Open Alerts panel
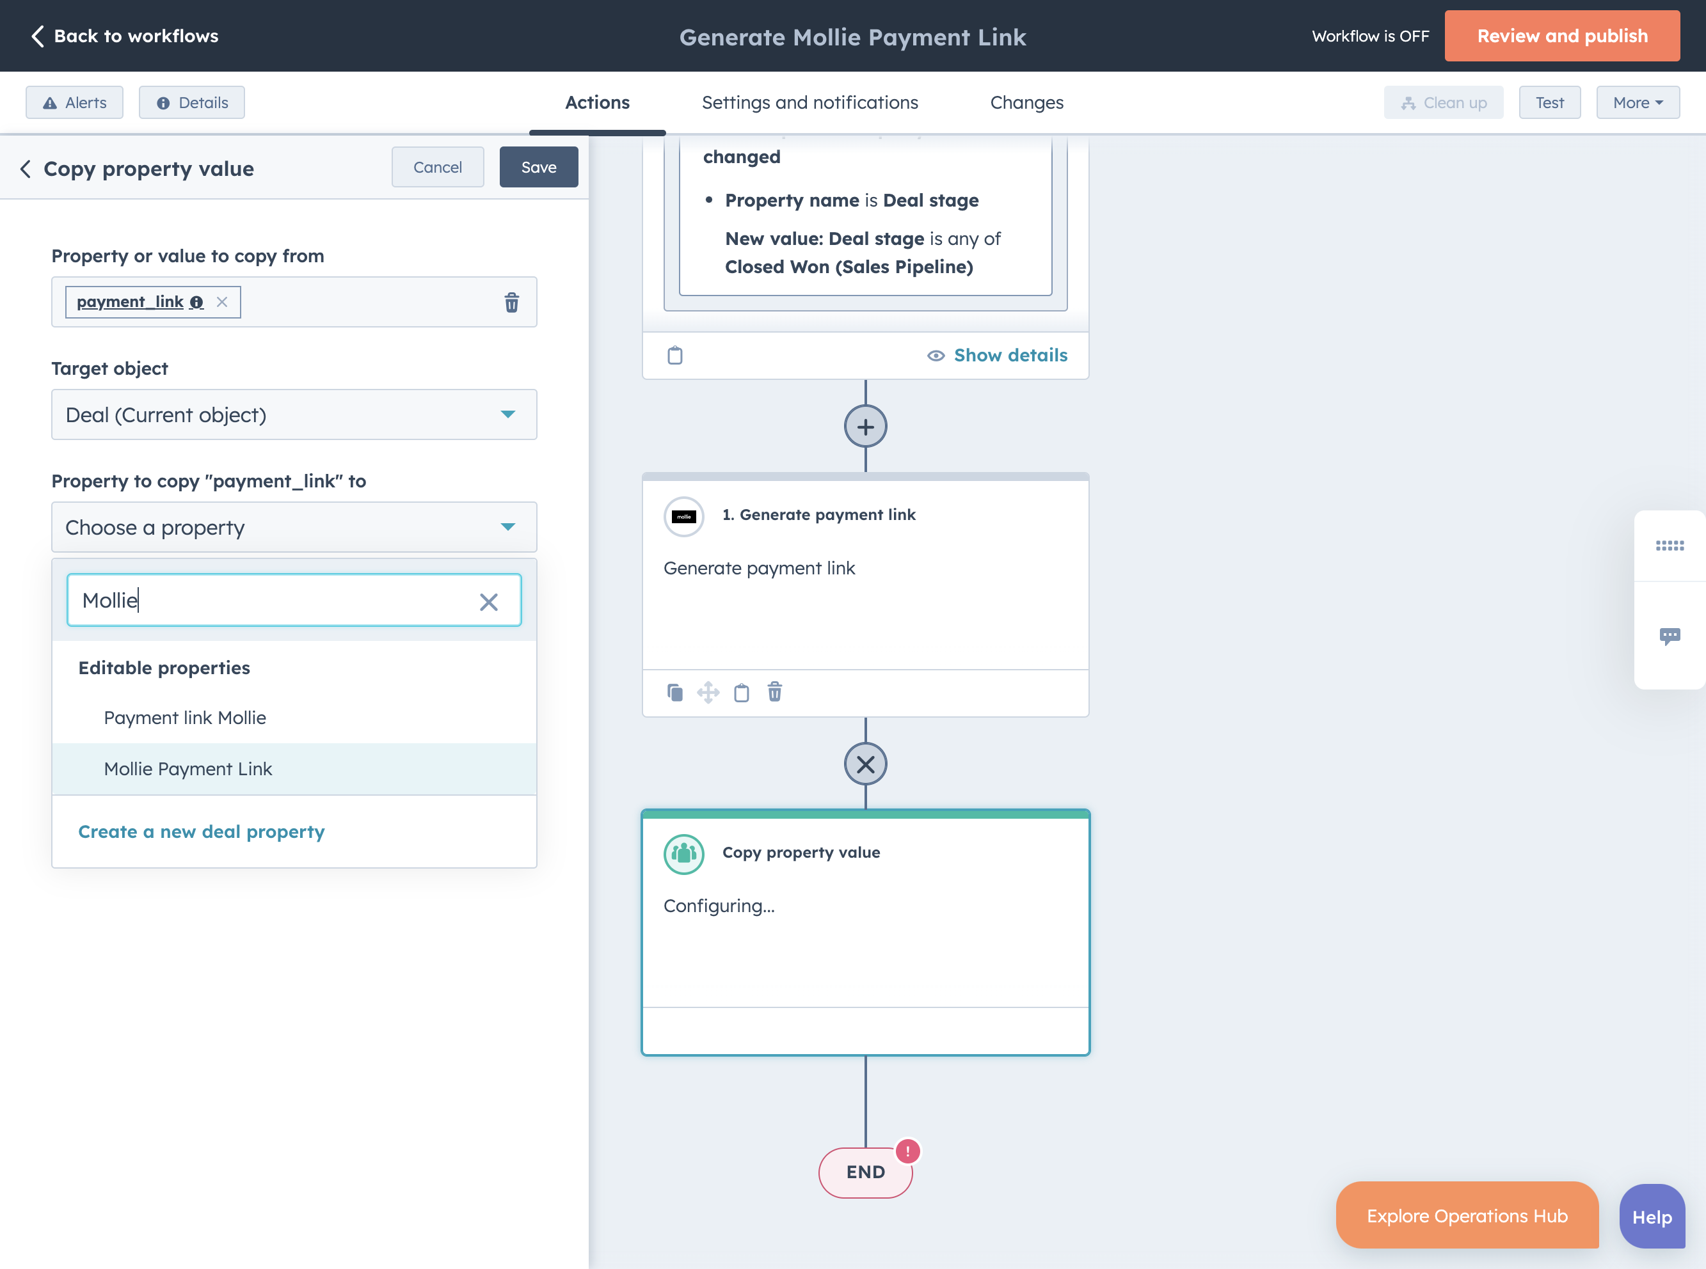The width and height of the screenshot is (1706, 1269). pyautogui.click(x=74, y=102)
